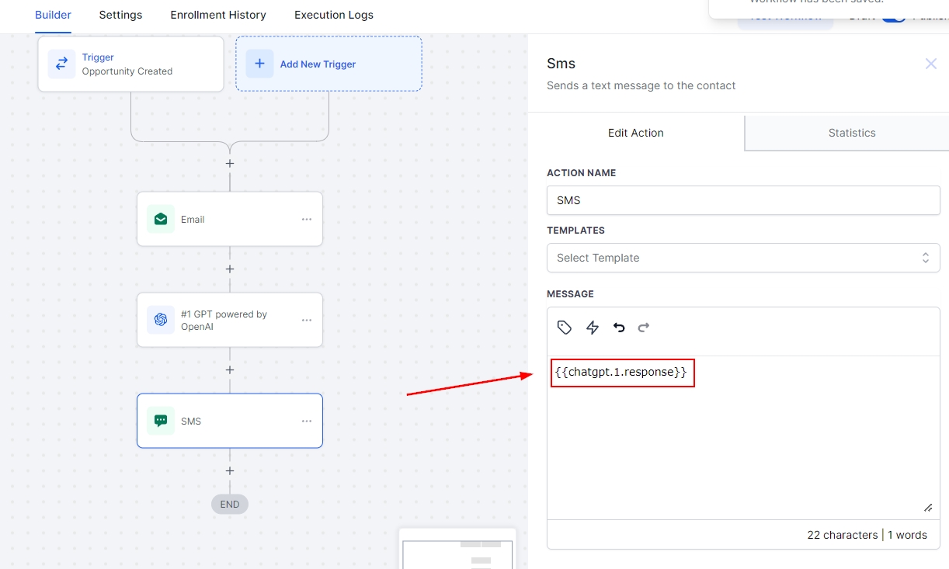Open the Settings tab
Image resolution: width=949 pixels, height=569 pixels.
[120, 15]
